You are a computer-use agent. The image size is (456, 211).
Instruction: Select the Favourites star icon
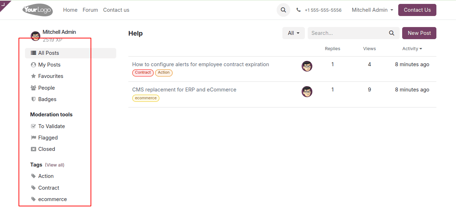coord(33,76)
